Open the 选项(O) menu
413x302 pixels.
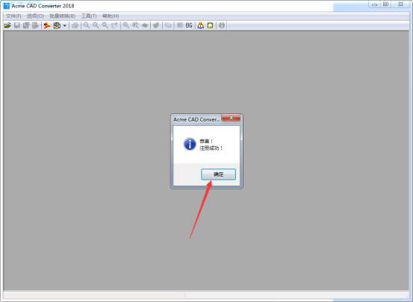pyautogui.click(x=35, y=16)
